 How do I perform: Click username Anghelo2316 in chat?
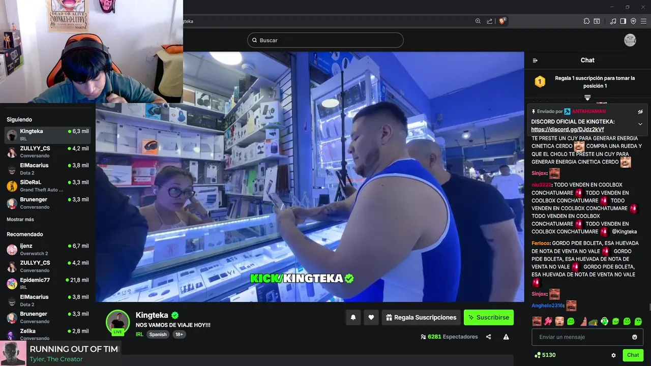pyautogui.click(x=547, y=306)
